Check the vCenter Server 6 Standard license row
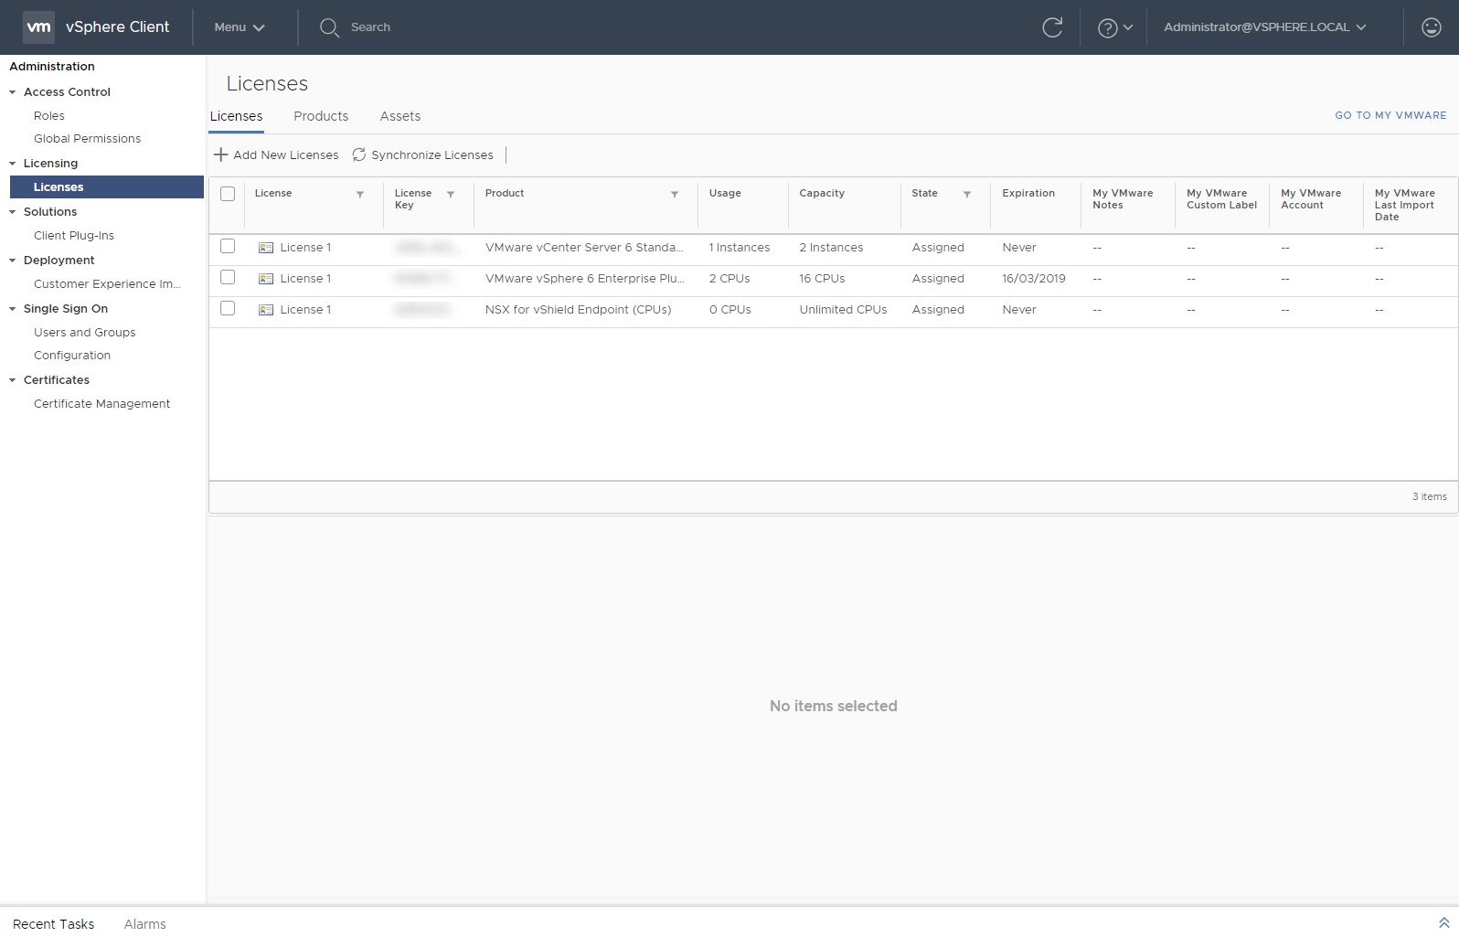This screenshot has height=937, width=1459. (228, 247)
